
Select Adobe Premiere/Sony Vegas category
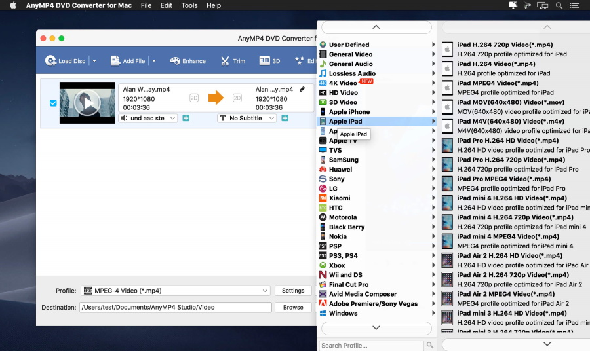[377, 303]
